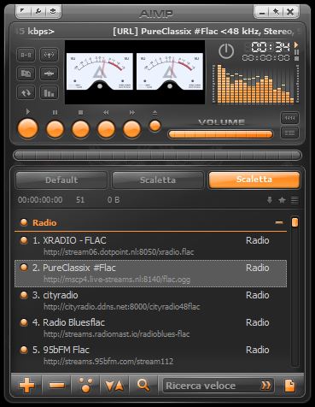Open the equalizer bars icon
Viewport: 315px width, 407px height.
49,92
